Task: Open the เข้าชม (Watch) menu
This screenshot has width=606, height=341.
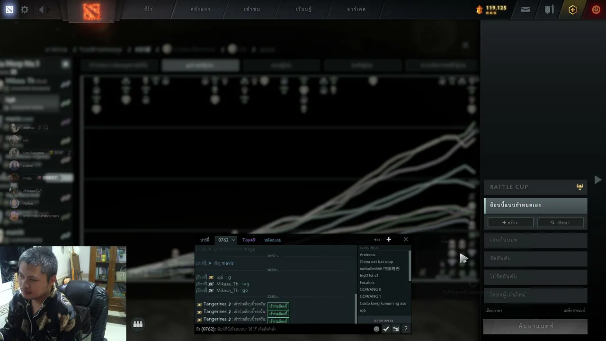Action: click(x=252, y=9)
